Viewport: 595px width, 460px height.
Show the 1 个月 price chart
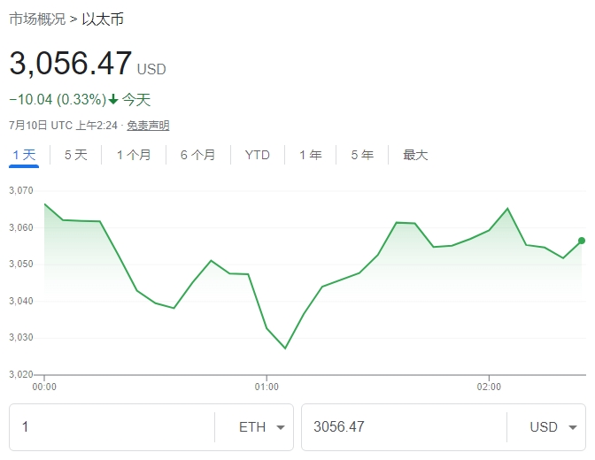pyautogui.click(x=134, y=155)
